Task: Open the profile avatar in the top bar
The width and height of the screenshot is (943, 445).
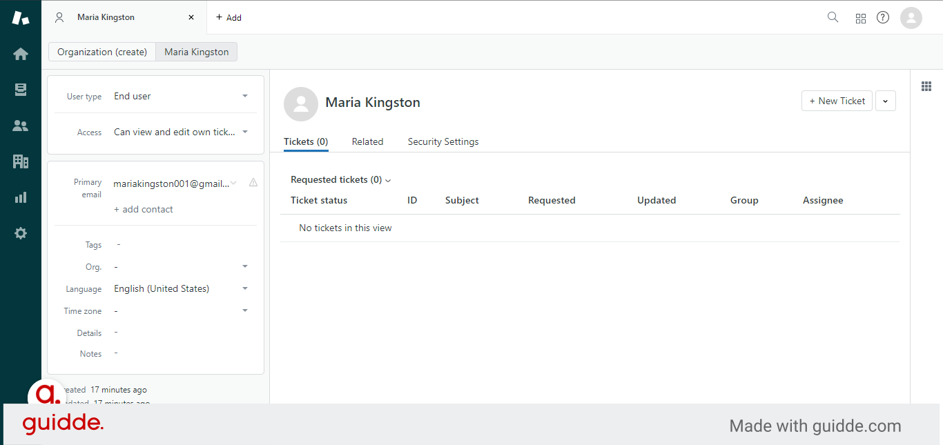Action: pyautogui.click(x=911, y=17)
